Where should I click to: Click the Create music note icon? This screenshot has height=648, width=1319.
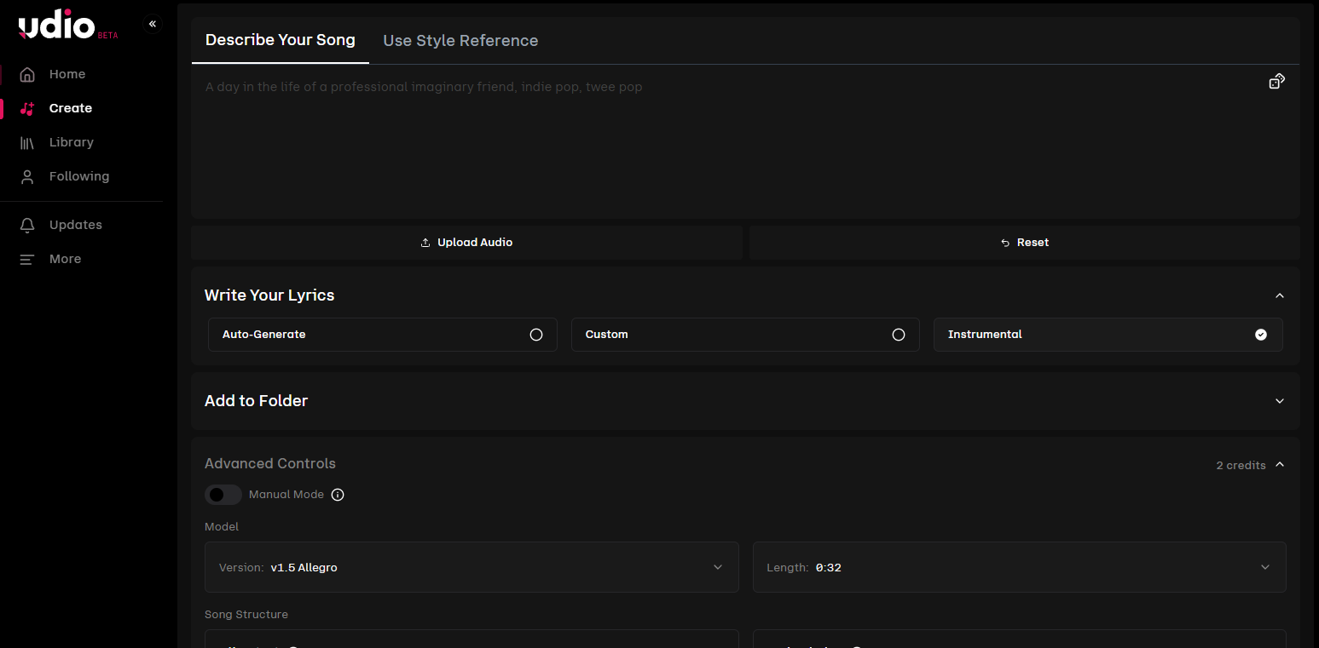[x=27, y=108]
